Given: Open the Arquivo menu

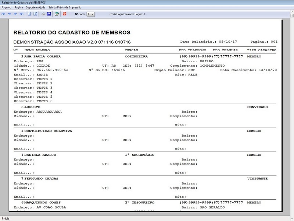Looking at the screenshot, I should click(6, 7).
